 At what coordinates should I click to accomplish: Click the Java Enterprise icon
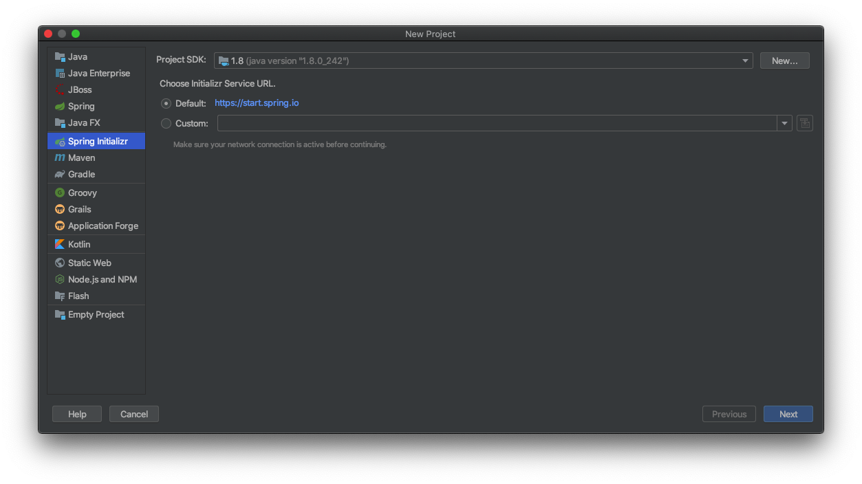60,73
